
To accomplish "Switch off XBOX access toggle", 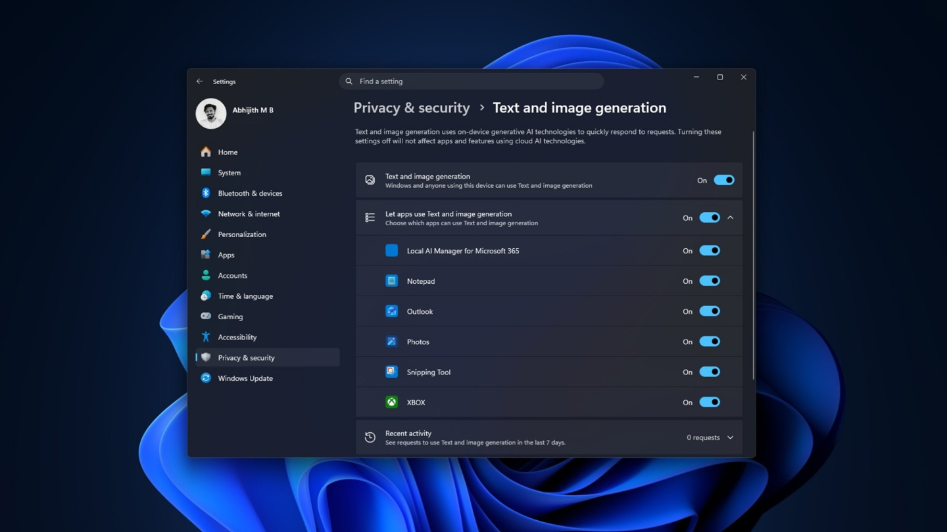I will coord(710,402).
